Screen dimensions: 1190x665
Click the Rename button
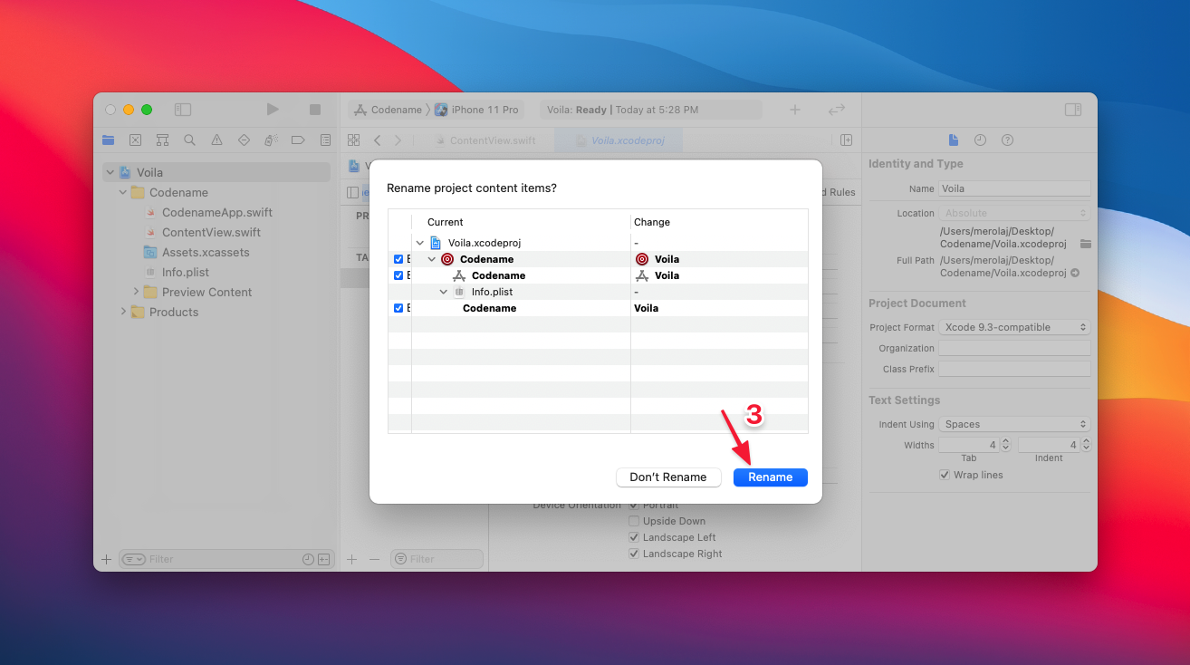(770, 477)
